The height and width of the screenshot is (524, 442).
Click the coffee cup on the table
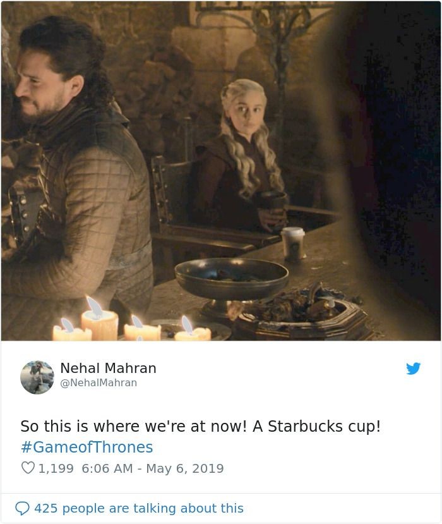(x=293, y=243)
